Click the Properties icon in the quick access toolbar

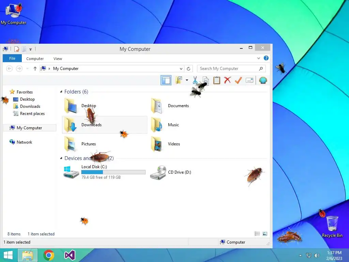coord(17,49)
